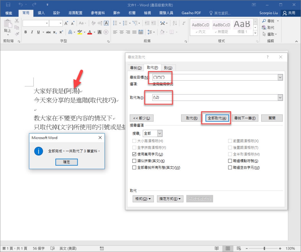Apply yellow text highlight color
Screen dimensions: 301x252
[80, 32]
